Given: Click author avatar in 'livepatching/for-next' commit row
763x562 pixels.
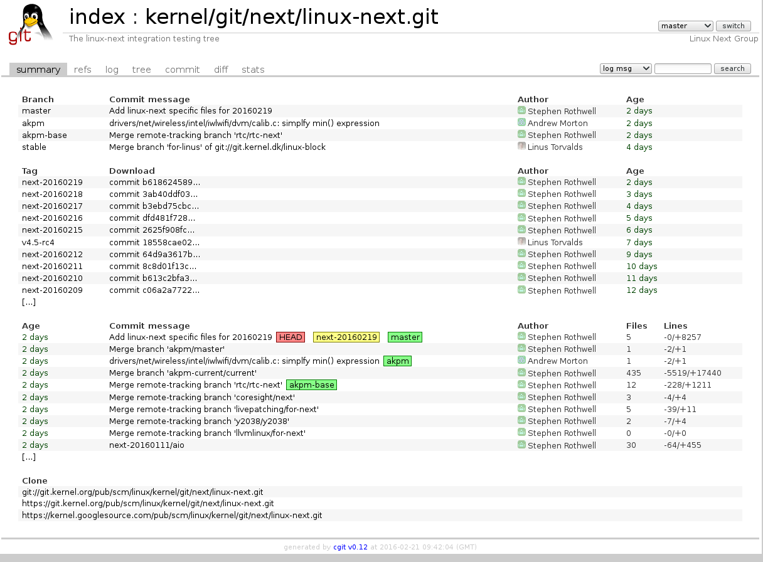Looking at the screenshot, I should tap(521, 409).
